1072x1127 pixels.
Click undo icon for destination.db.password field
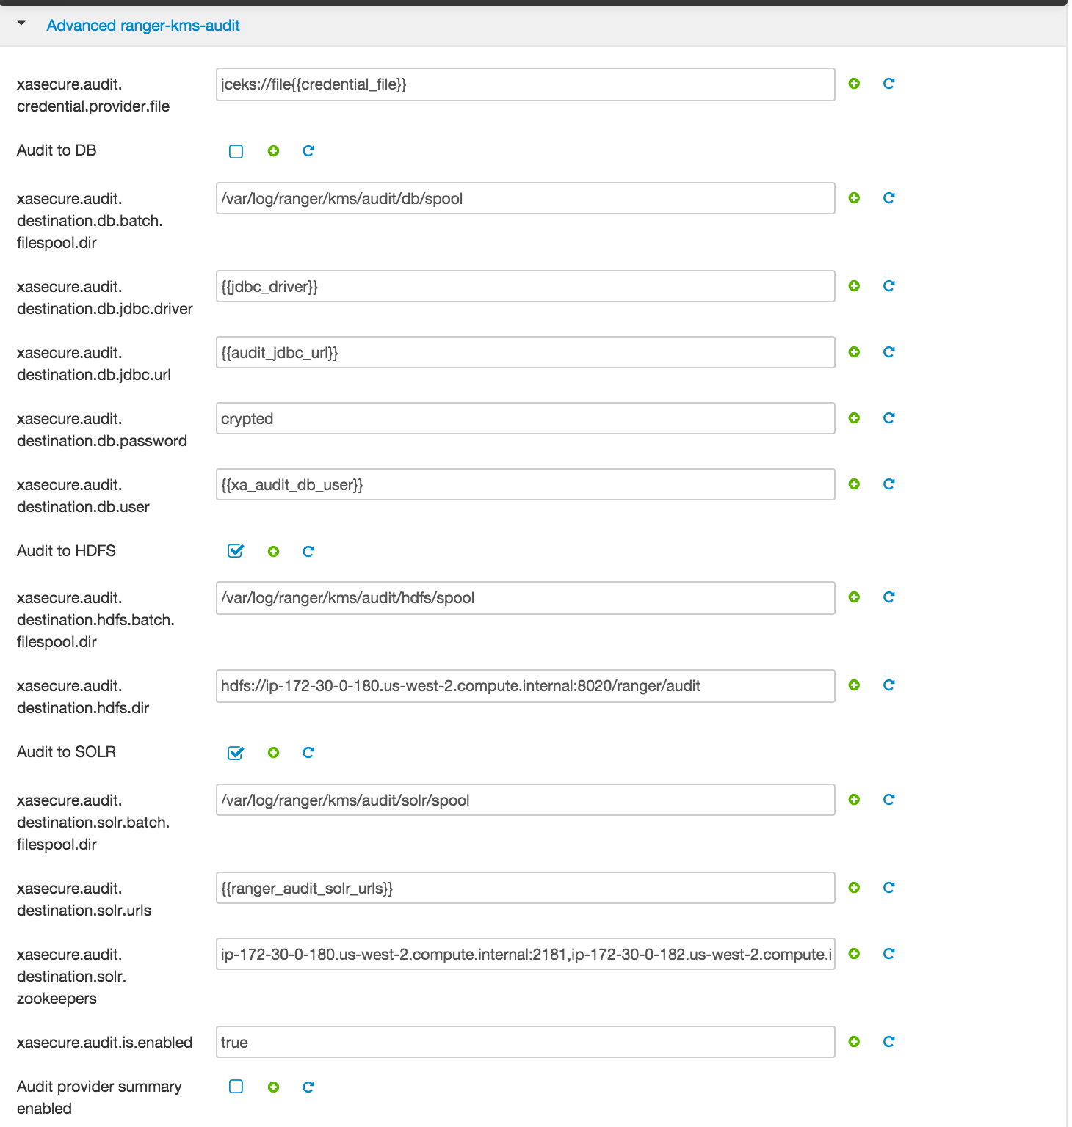click(x=888, y=418)
